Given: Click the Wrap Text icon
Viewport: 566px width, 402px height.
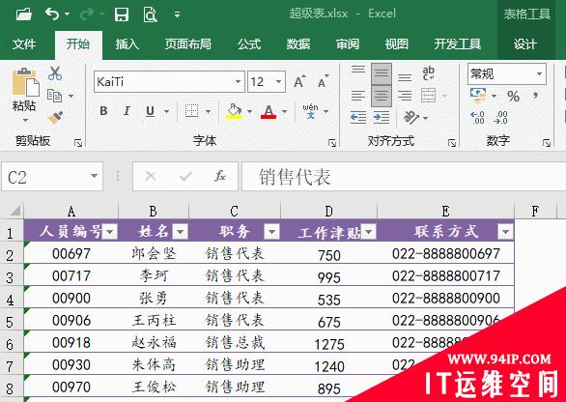Looking at the screenshot, I should (428, 73).
